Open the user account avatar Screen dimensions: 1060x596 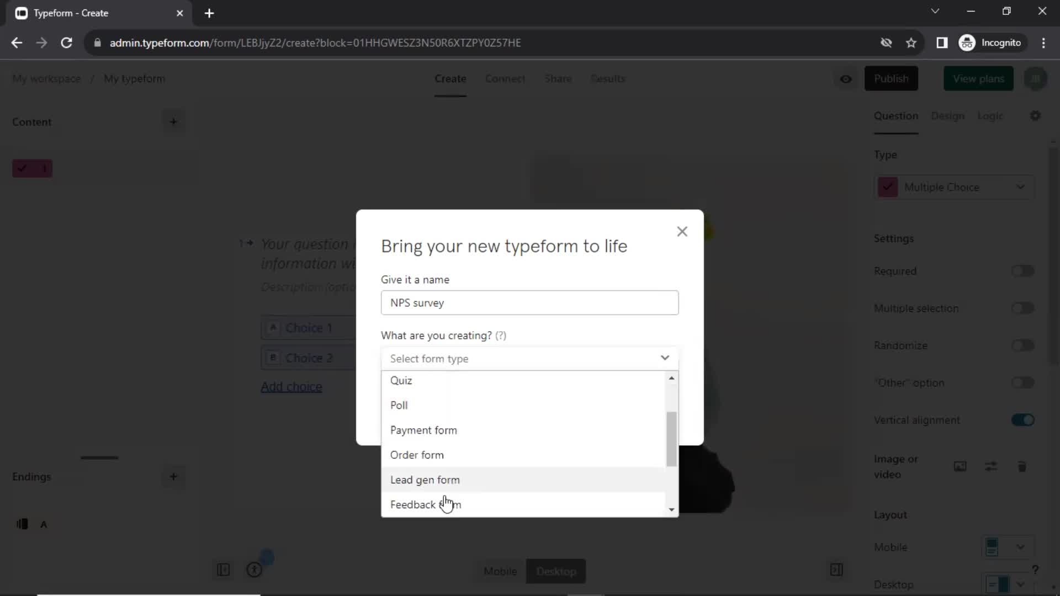click(x=1035, y=78)
